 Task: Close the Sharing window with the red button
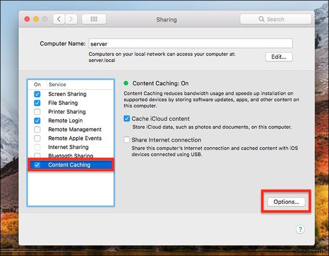pos(27,19)
